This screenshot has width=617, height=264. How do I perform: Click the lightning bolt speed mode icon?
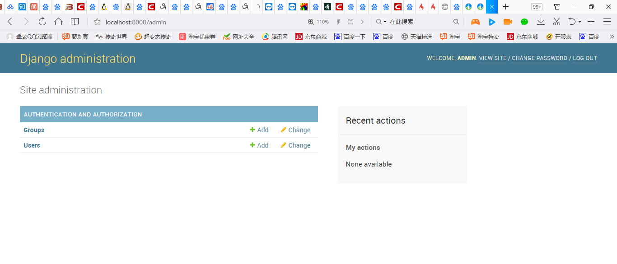click(338, 22)
